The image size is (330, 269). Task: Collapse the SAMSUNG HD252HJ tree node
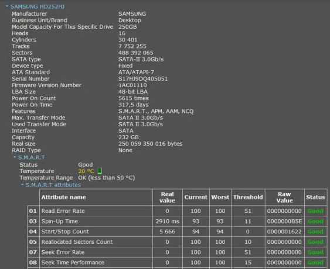click(x=7, y=6)
